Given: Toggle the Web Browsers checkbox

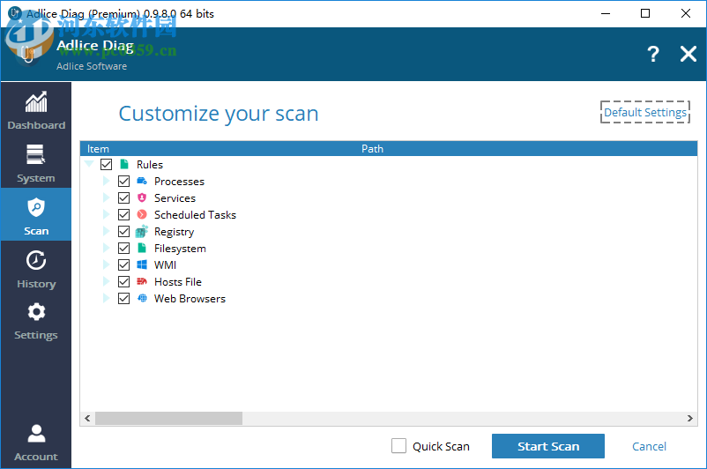Looking at the screenshot, I should (x=124, y=298).
